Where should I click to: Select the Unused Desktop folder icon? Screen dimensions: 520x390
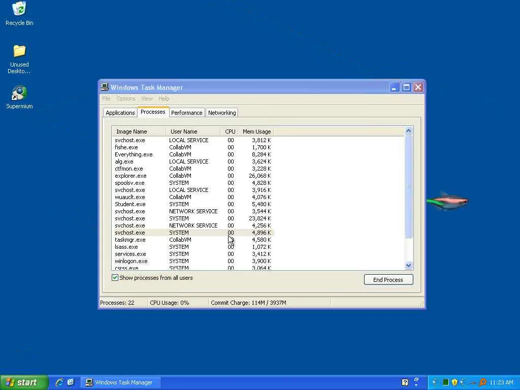[19, 59]
